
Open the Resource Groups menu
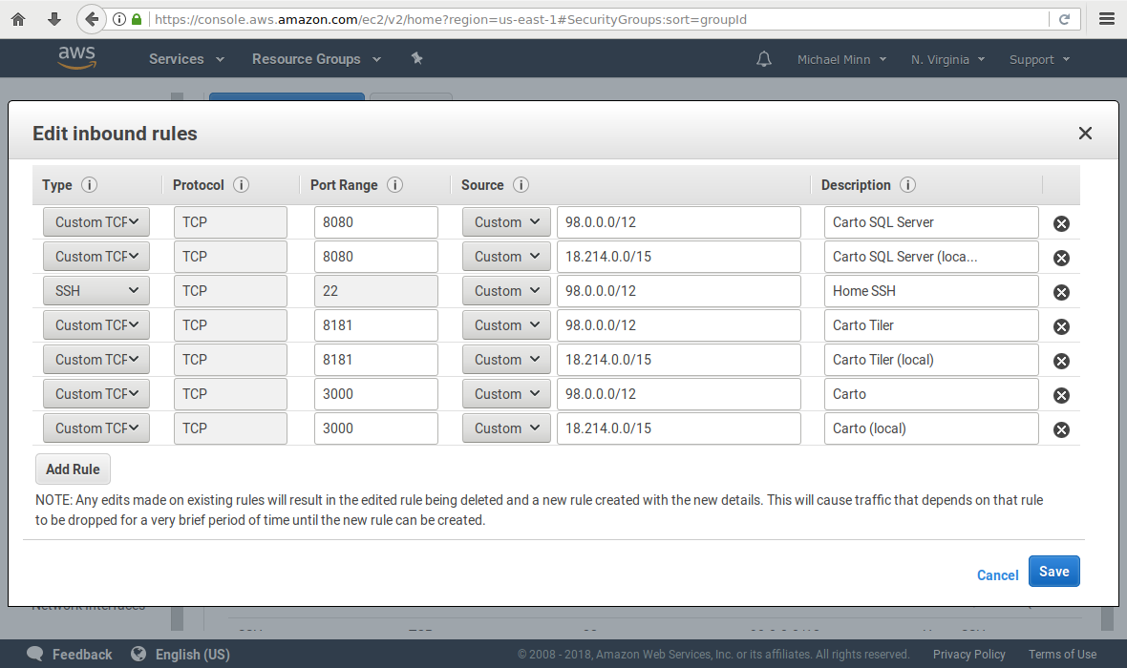(315, 59)
